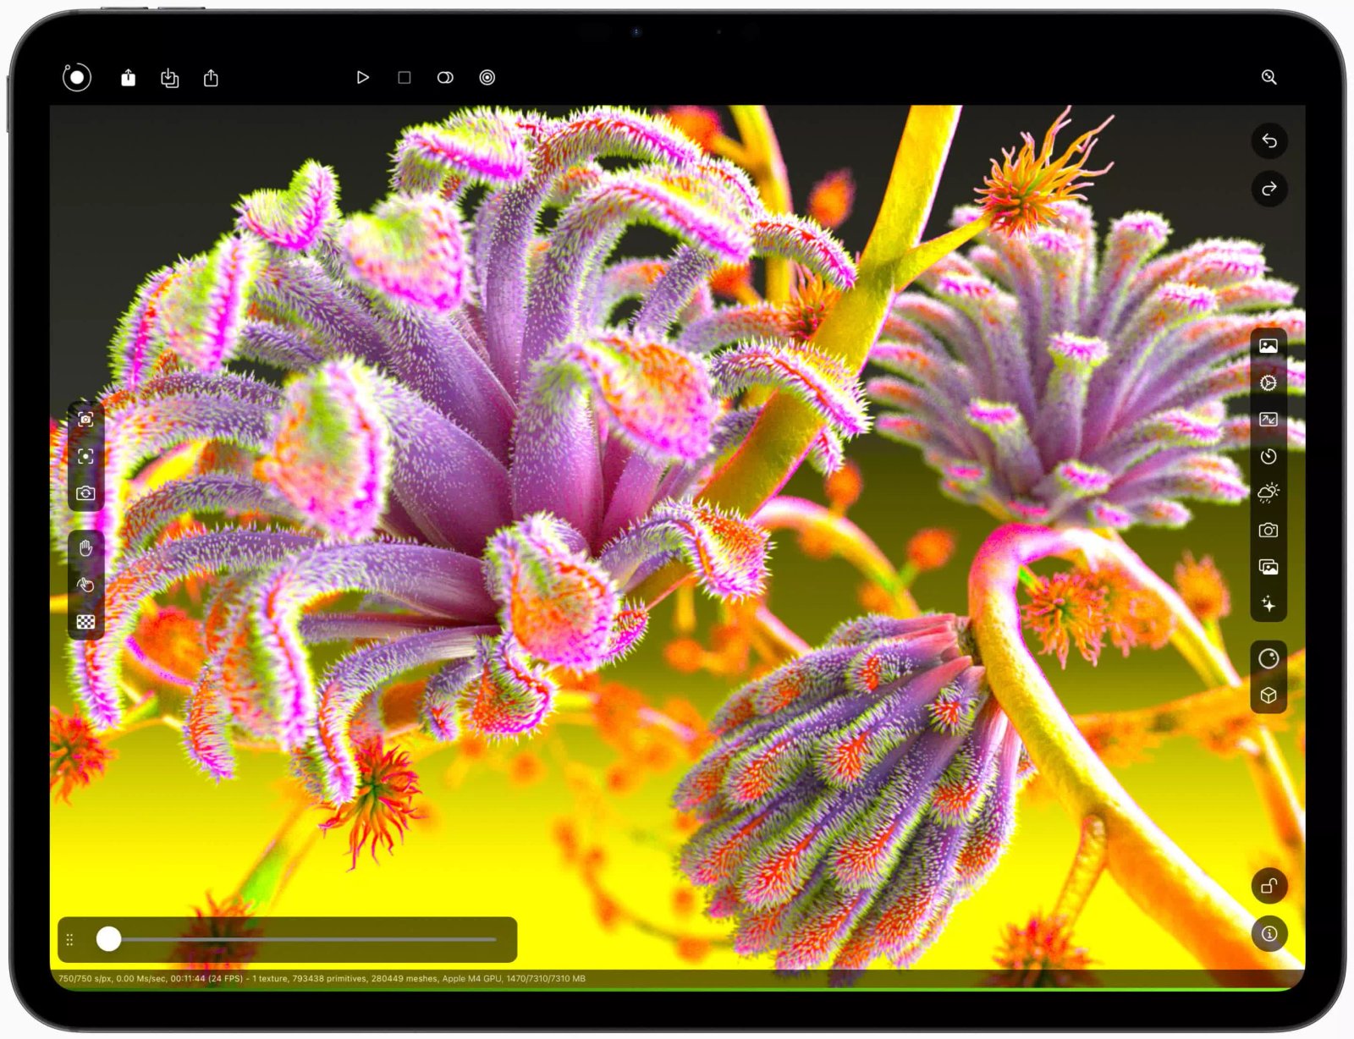The width and height of the screenshot is (1354, 1039).
Task: Open the render kernel settings gear
Action: [1268, 382]
